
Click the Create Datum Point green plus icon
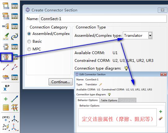pos(6,99)
